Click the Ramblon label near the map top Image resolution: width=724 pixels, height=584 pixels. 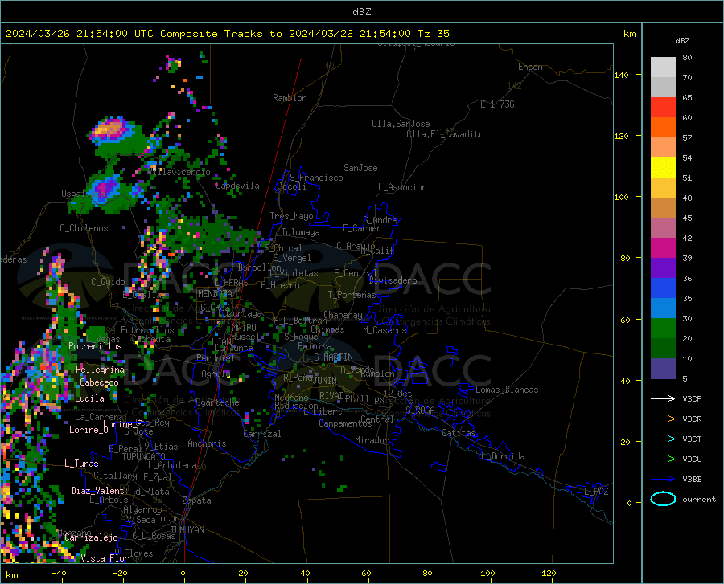(x=290, y=98)
